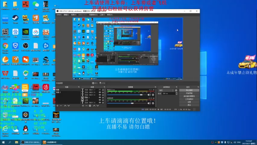The height and width of the screenshot is (145, 257).
Task: Click the 桌面音频 volume slider
Action: pyautogui.click(x=127, y=103)
